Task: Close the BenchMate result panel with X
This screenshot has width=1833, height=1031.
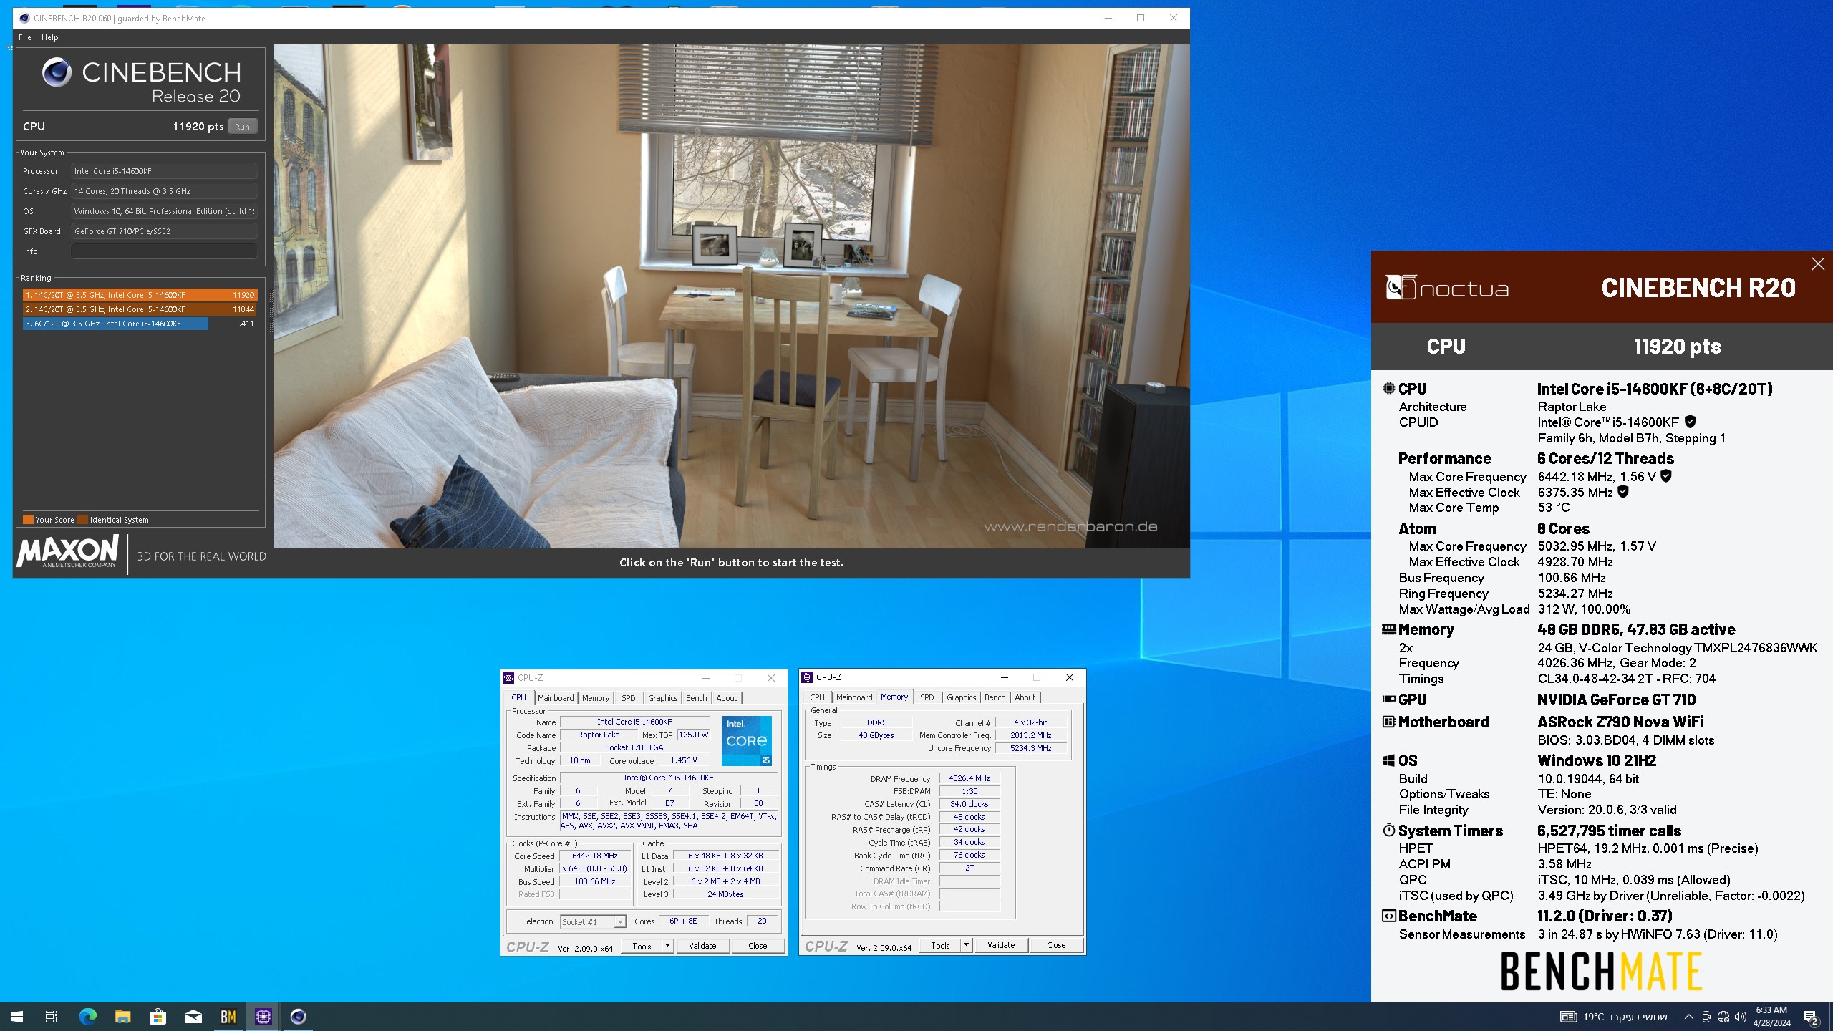Action: (1818, 264)
